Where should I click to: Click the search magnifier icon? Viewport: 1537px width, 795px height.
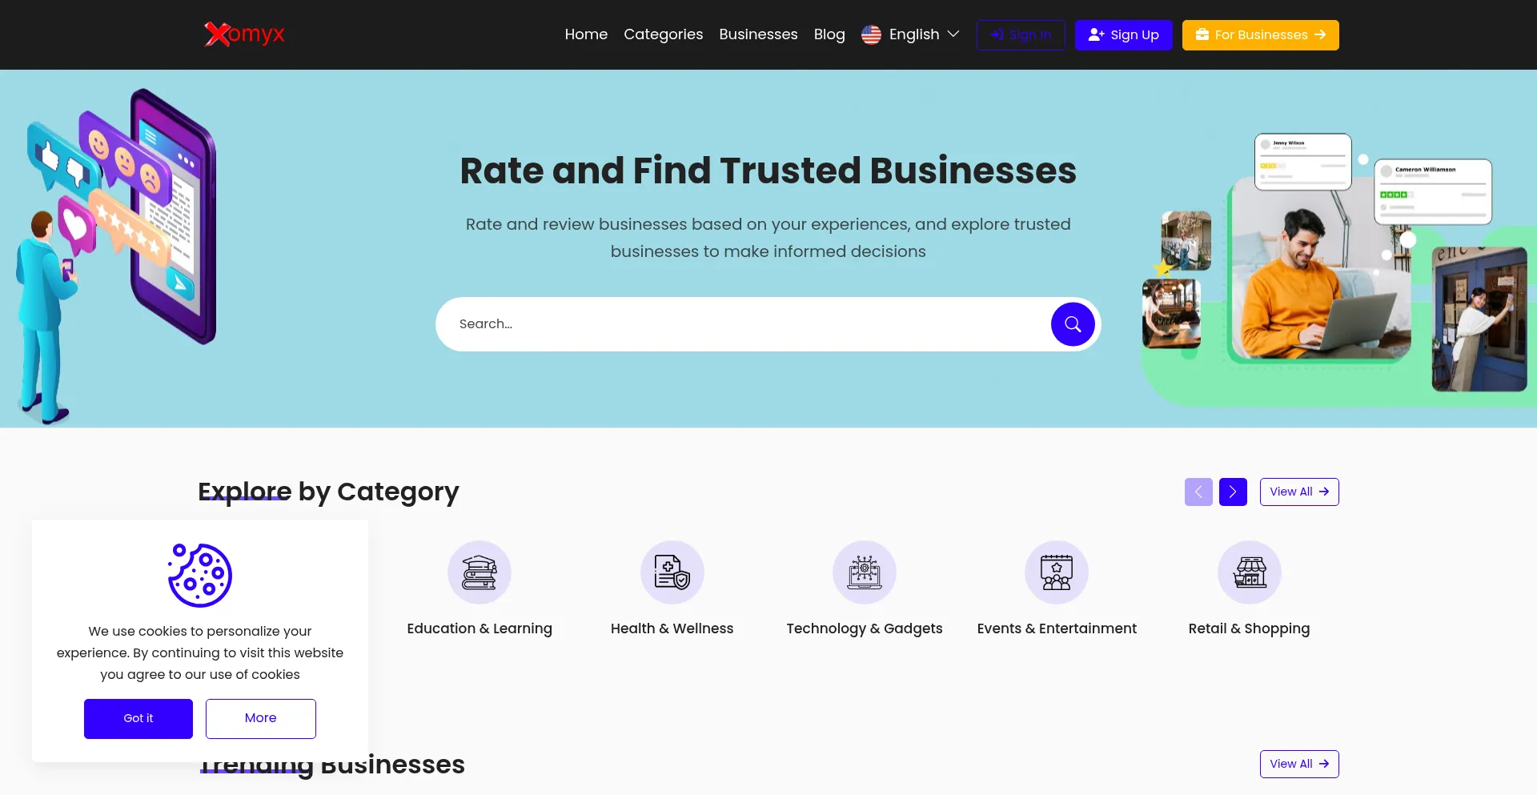[1073, 323]
